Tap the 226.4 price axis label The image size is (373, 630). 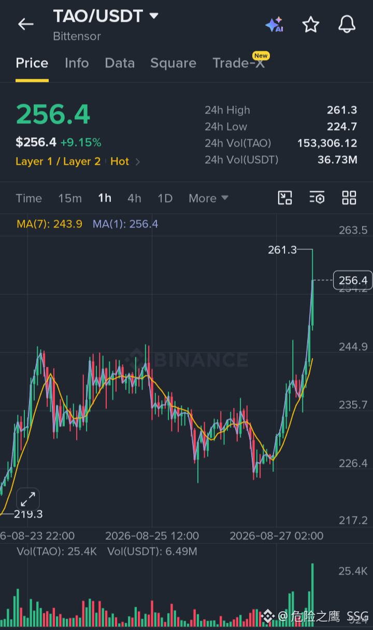pyautogui.click(x=353, y=463)
